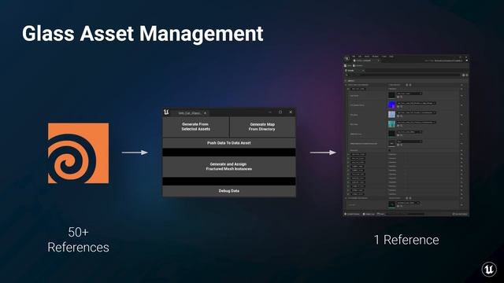Click Push Data To Data Asset button
The image size is (504, 283).
[x=229, y=143]
